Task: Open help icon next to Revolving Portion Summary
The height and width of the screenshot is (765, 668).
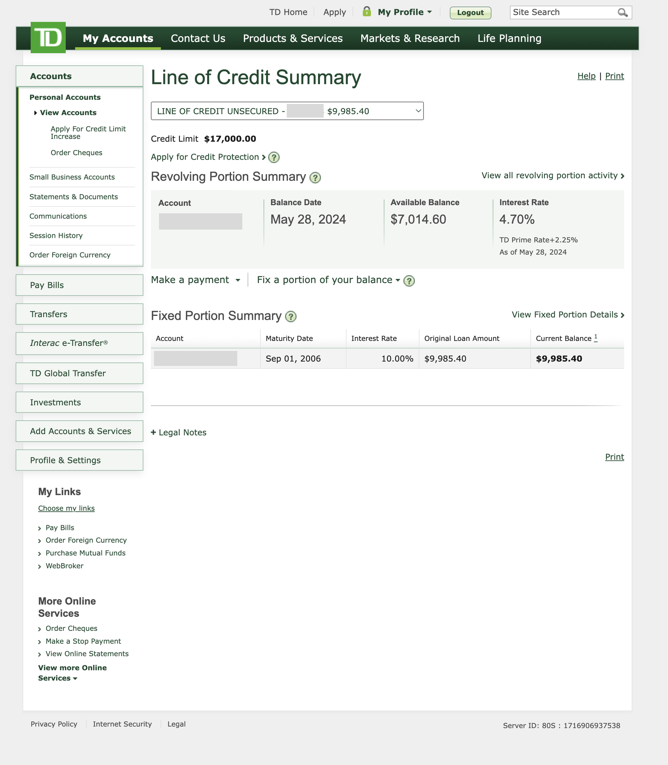Action: 315,178
